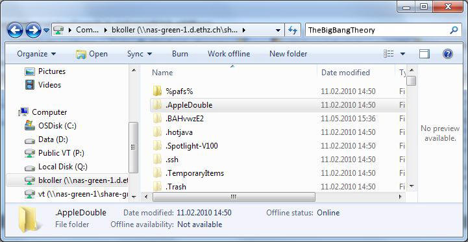Click horizontal scrollbar right arrow in file list
The width and height of the screenshot is (468, 242).
[x=400, y=197]
